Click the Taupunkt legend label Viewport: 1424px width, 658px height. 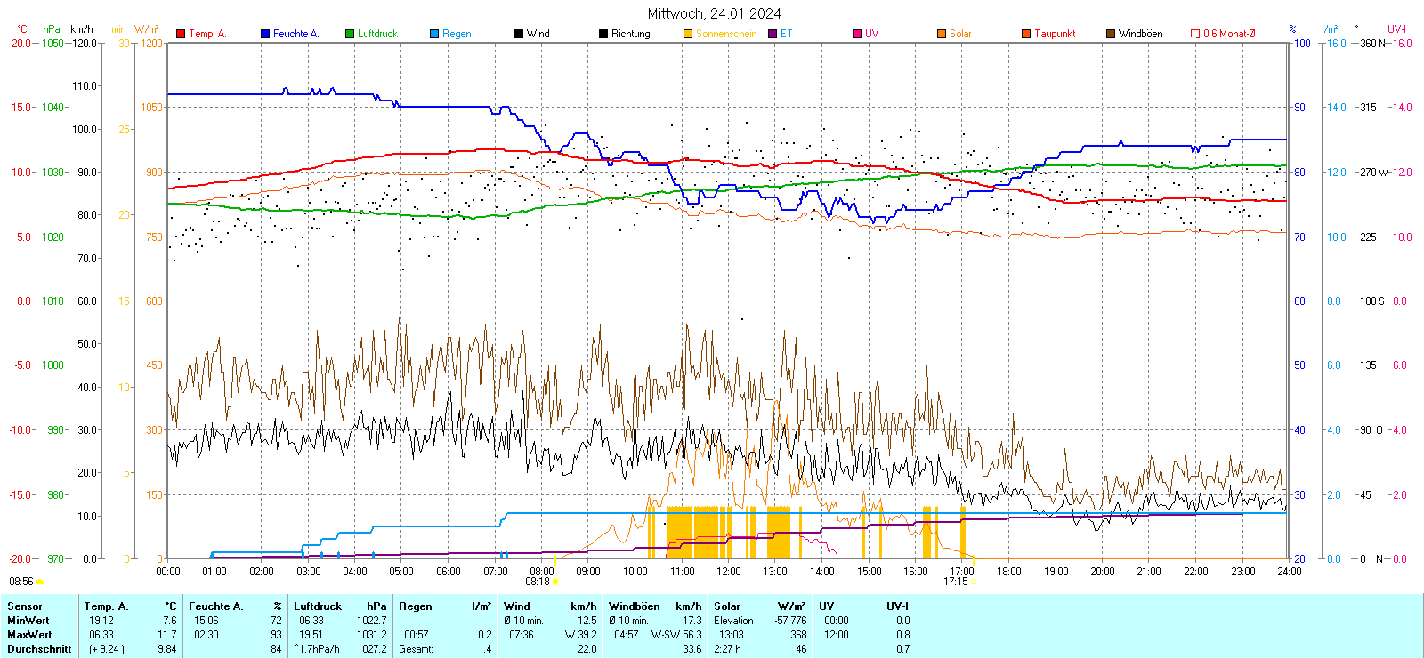pos(1055,34)
